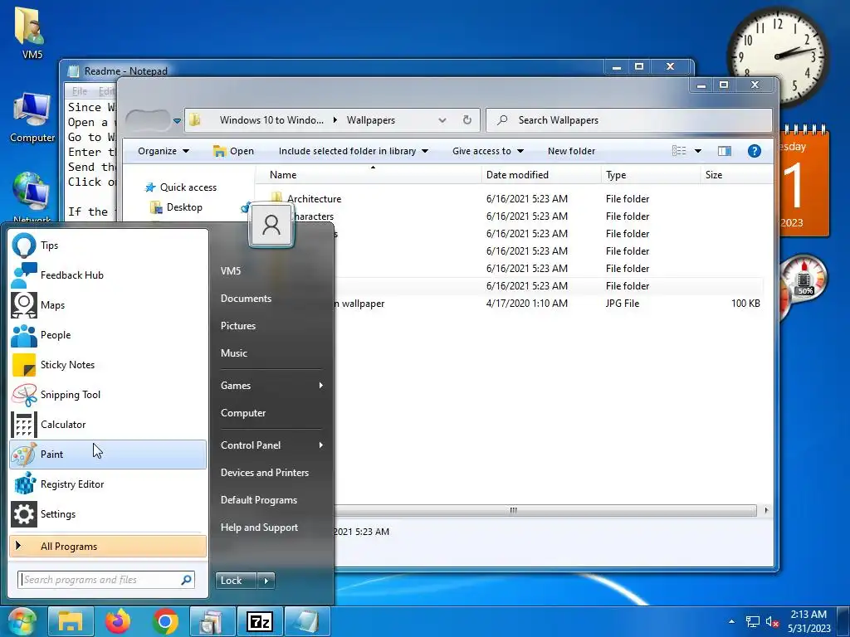Open Music from Start menu

coord(233,353)
